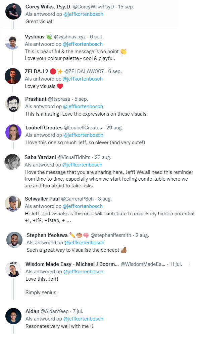Click Wisdom Made Easy's avatar

pyautogui.click(x=13, y=269)
